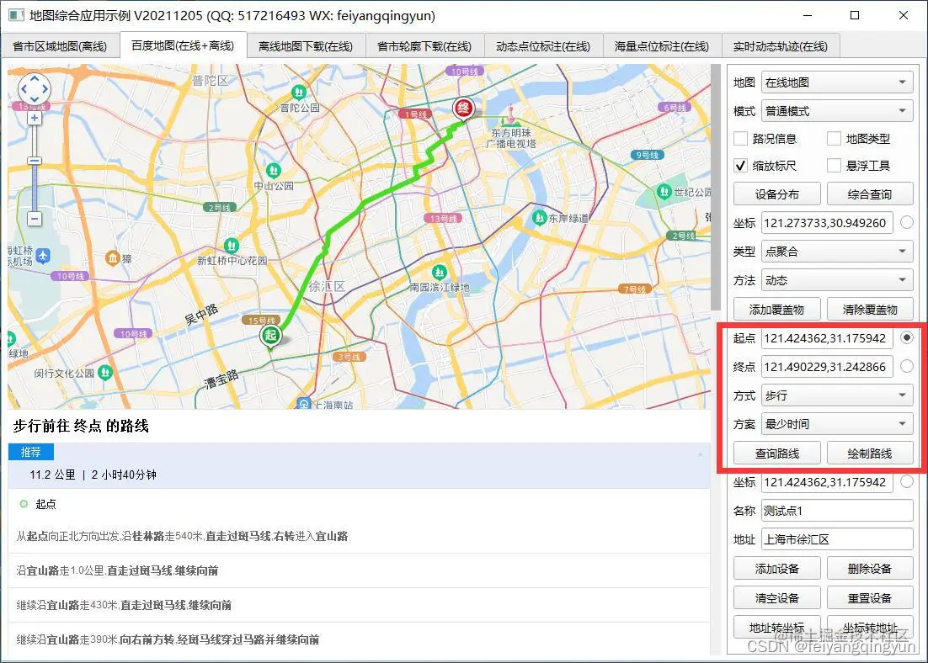Image resolution: width=928 pixels, height=663 pixels.
Task: Click the 删除设备 button
Action: 870,569
